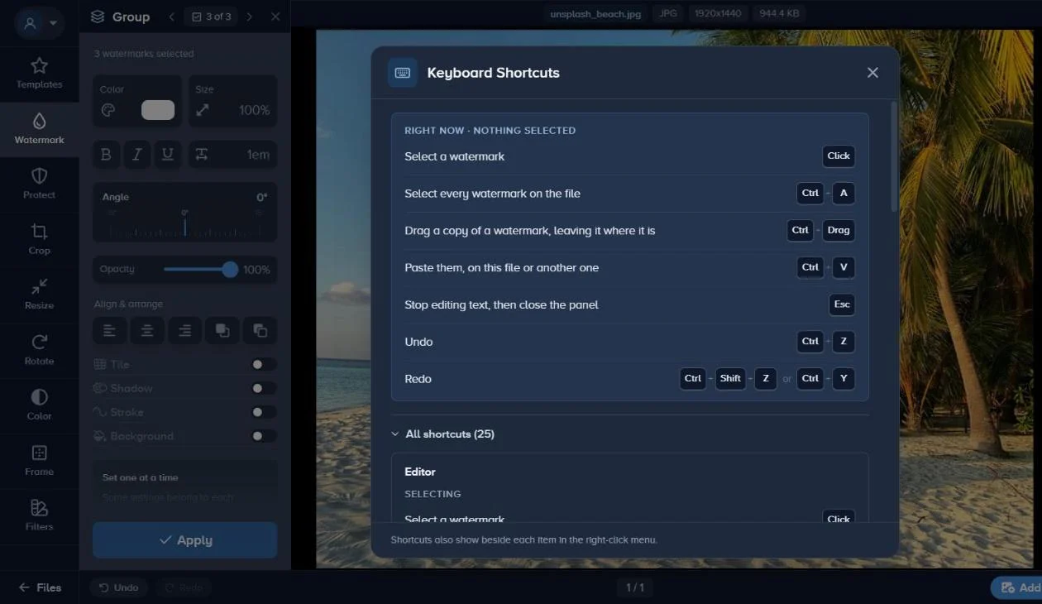Click "3 watermarks selected" label

click(x=144, y=54)
